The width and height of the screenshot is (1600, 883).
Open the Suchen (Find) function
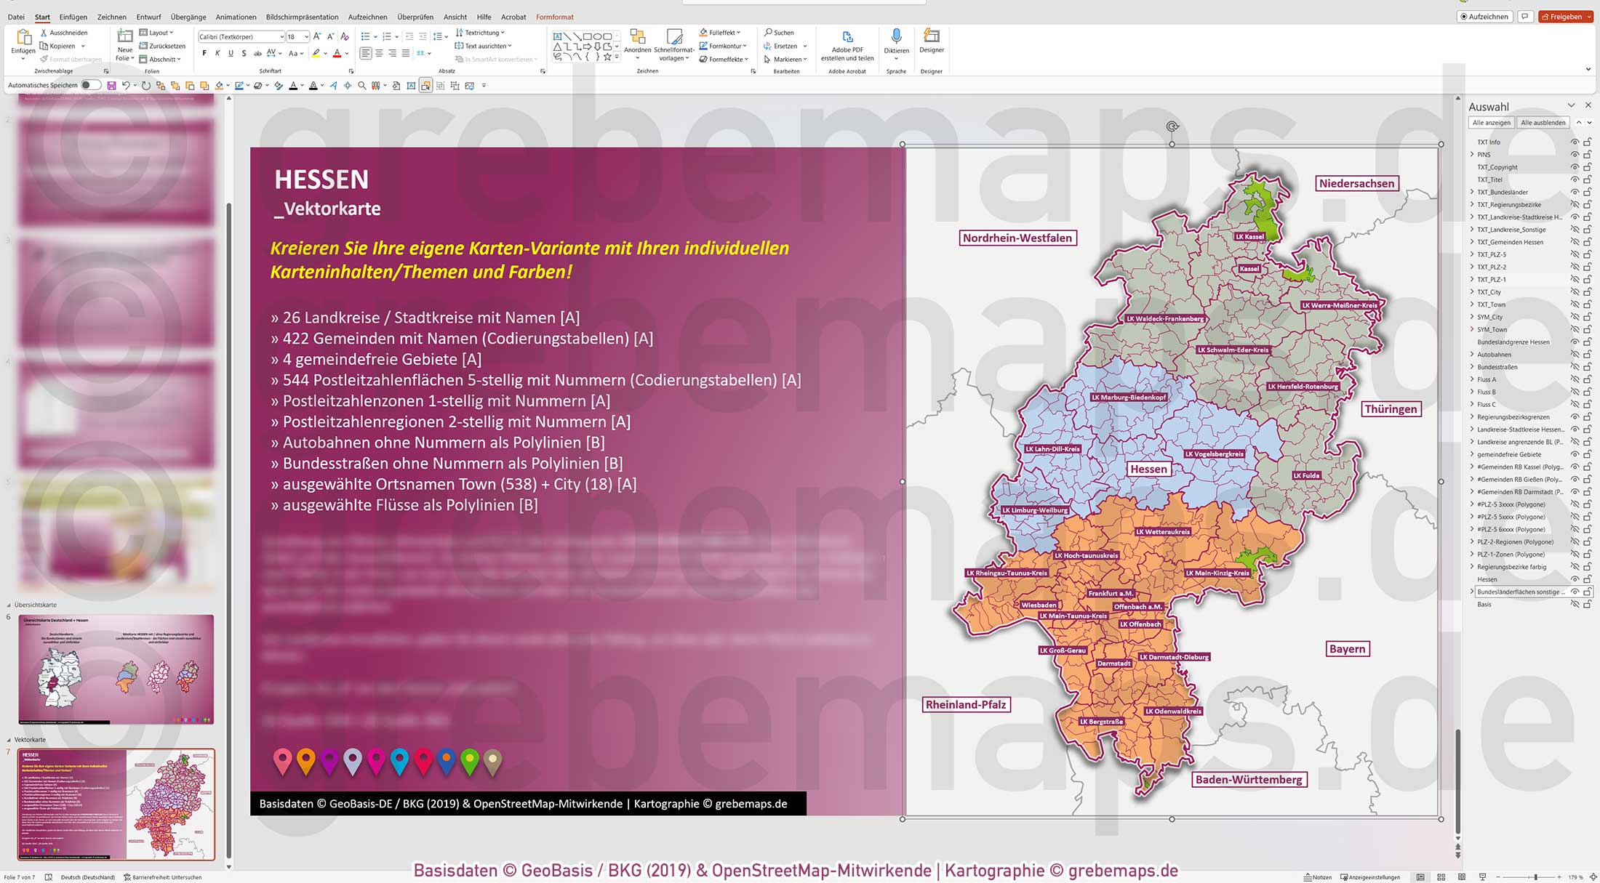pos(780,32)
